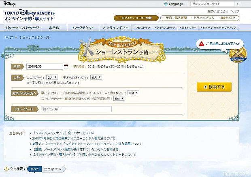Open クレジットカードについて news link

[x=84, y=155]
